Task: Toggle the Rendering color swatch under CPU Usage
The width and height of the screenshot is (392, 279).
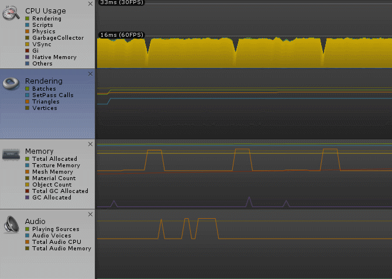Action: 27,19
